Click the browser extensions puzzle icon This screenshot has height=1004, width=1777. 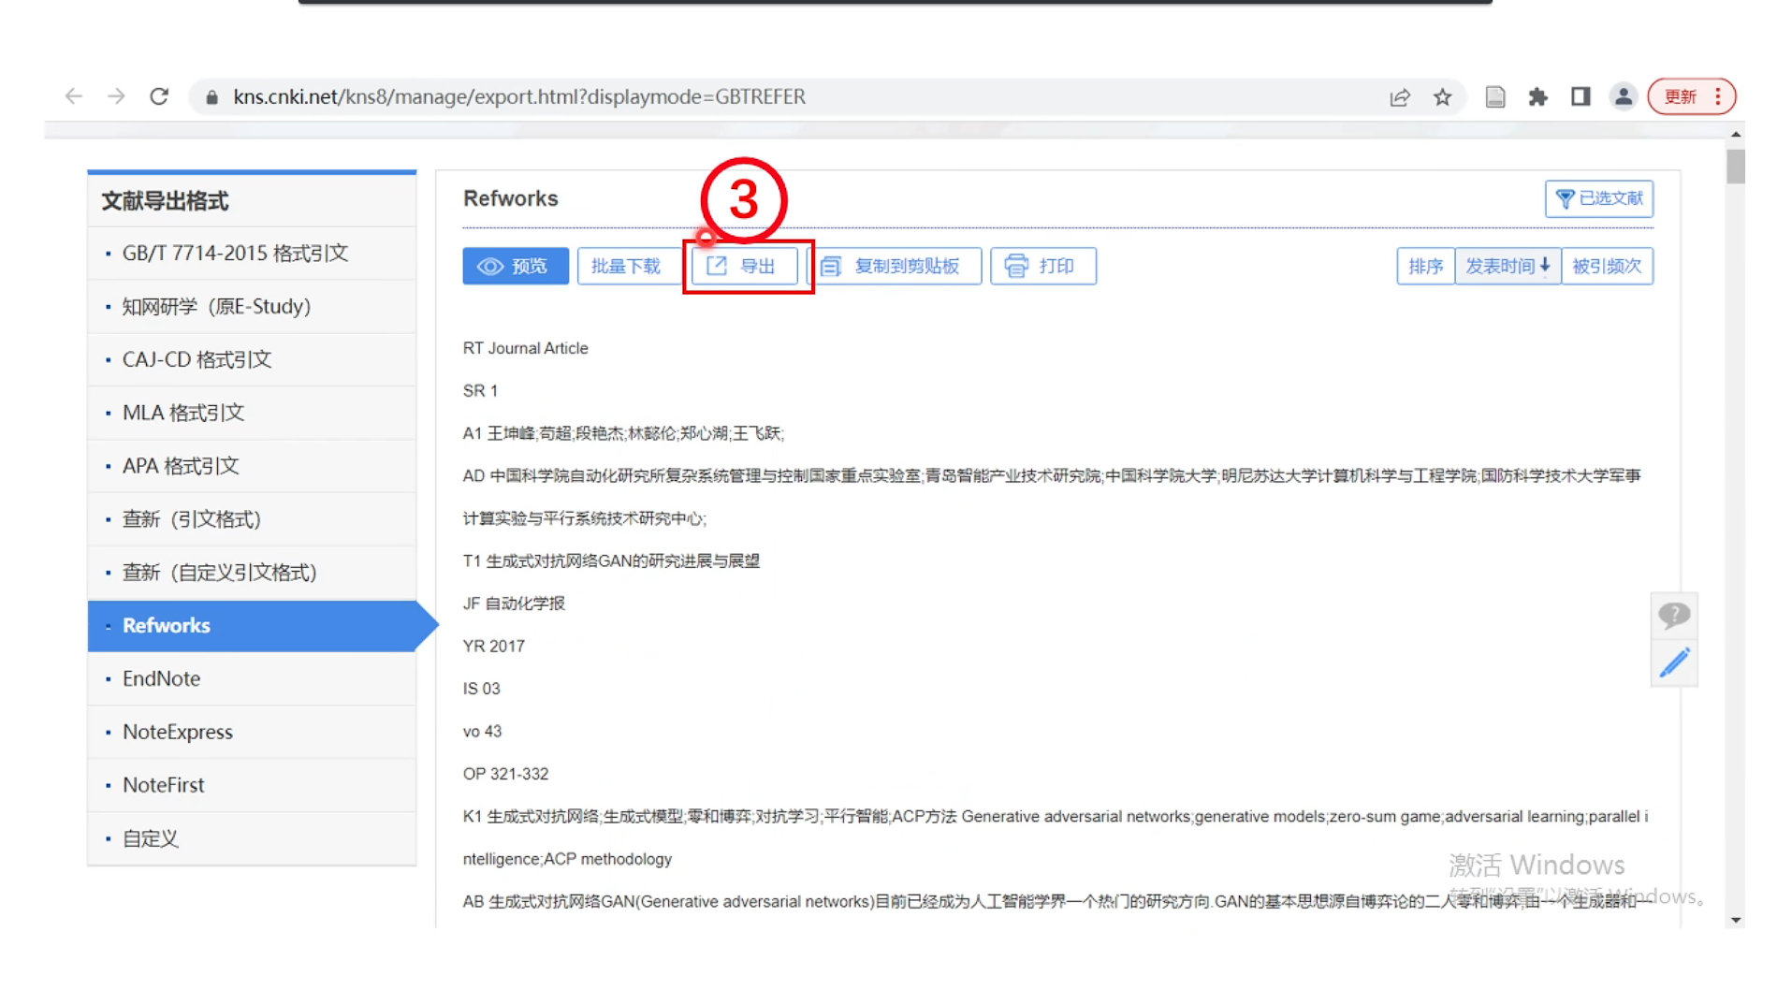1537,96
